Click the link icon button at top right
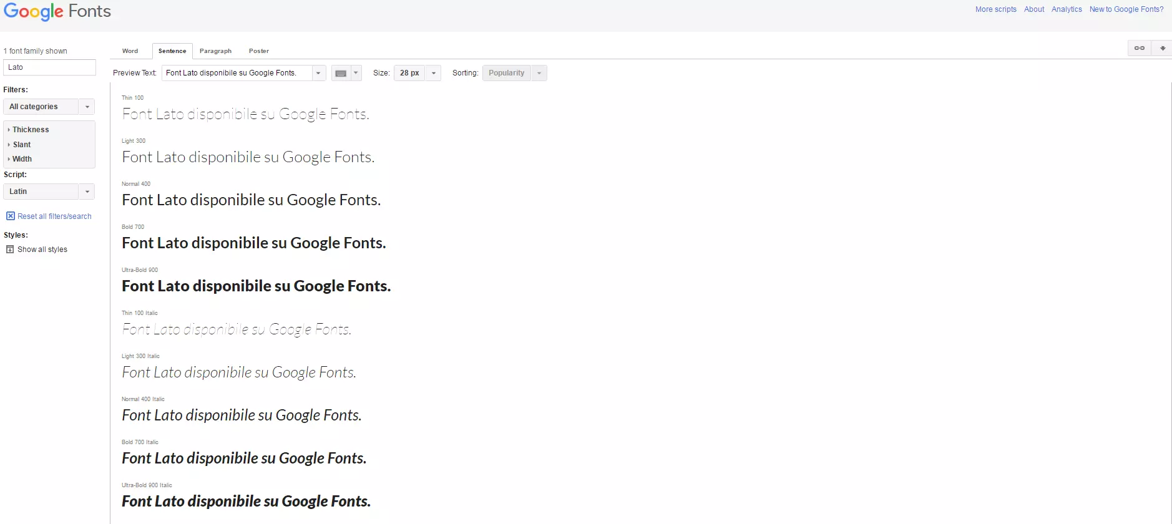The width and height of the screenshot is (1172, 524). click(1140, 48)
